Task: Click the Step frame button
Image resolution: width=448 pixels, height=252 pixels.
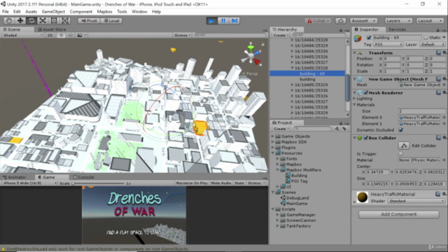Action: (234, 21)
